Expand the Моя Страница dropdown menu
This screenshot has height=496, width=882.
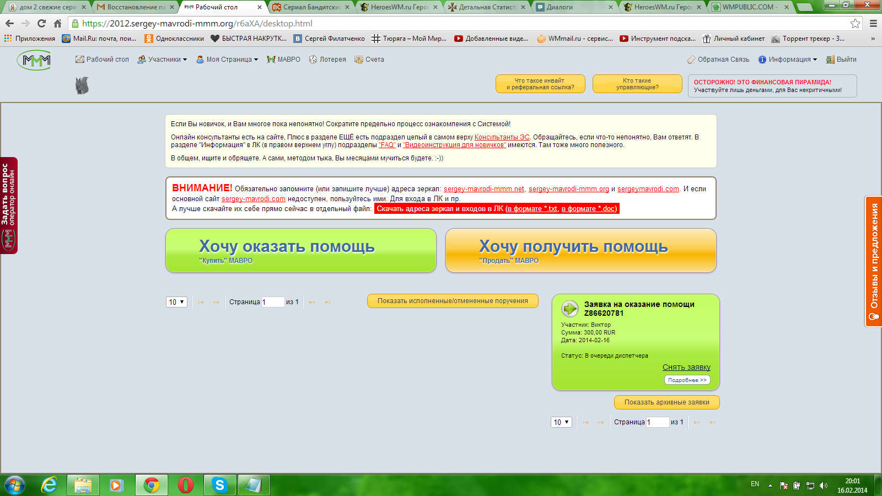click(227, 60)
